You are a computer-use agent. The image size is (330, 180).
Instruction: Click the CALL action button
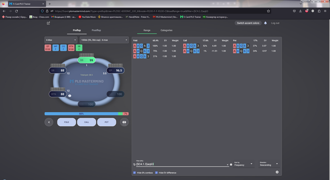(86, 122)
